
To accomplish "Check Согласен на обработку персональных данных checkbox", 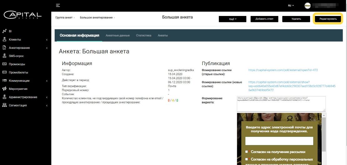I will (247, 159).
